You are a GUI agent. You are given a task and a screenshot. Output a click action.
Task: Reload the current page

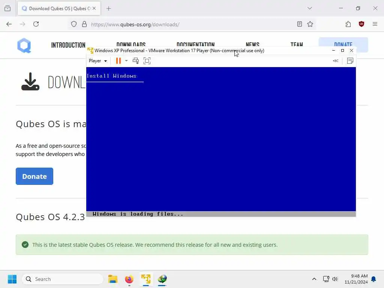click(x=36, y=24)
